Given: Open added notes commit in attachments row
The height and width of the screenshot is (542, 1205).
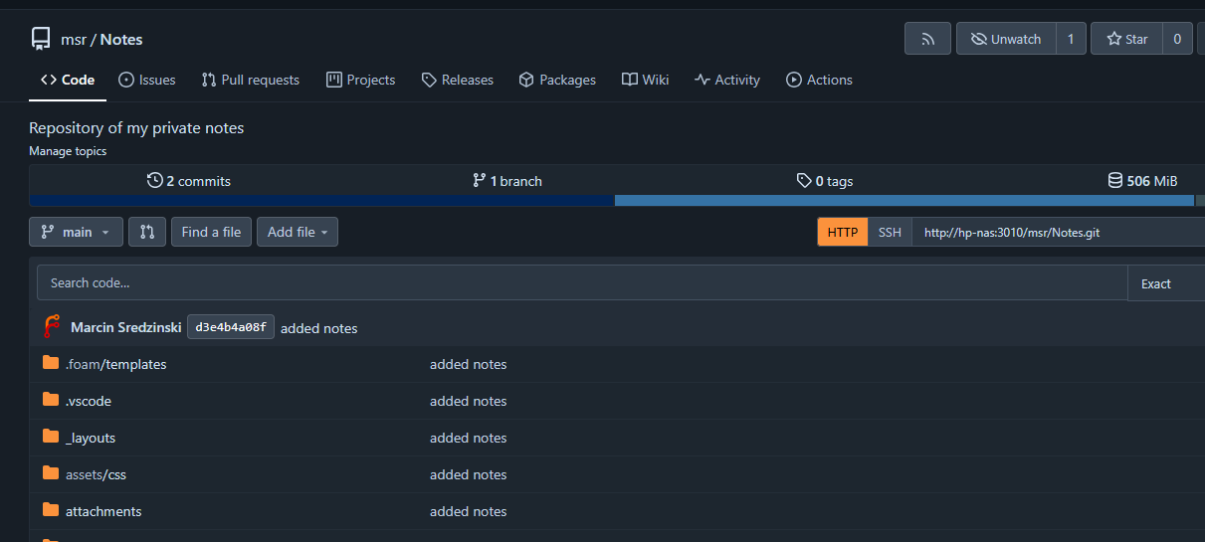Looking at the screenshot, I should 469,511.
